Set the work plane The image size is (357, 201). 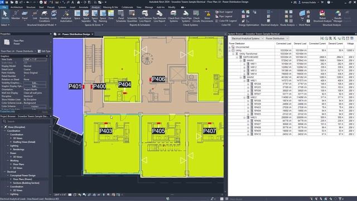click(302, 15)
